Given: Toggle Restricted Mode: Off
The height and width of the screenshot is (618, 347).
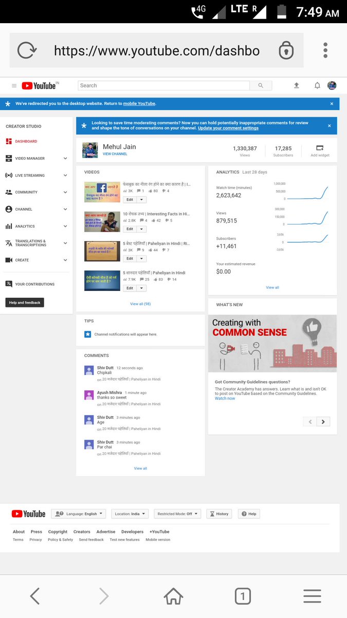Looking at the screenshot, I should 177,513.
